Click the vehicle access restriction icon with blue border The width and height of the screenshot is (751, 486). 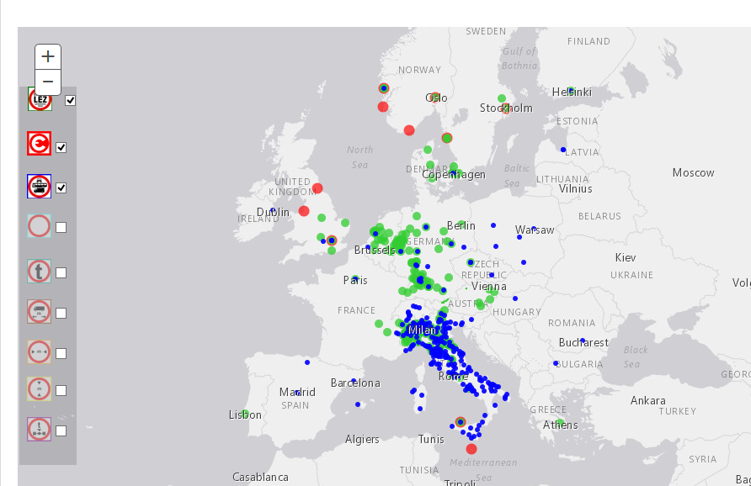40,187
